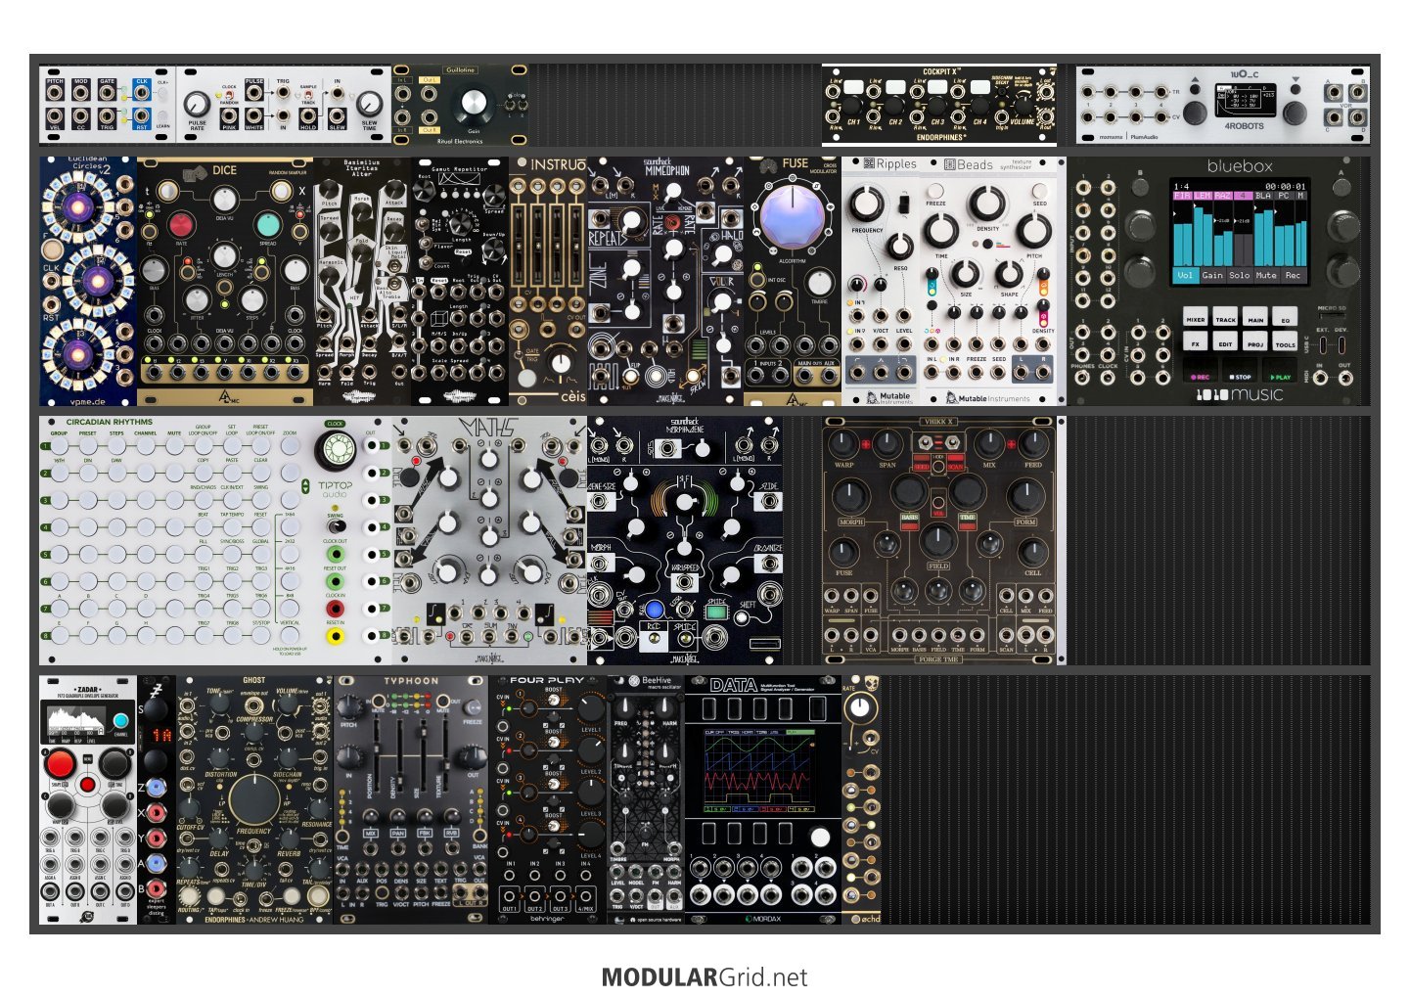Click the green Morphagene Splice button

coord(714,613)
